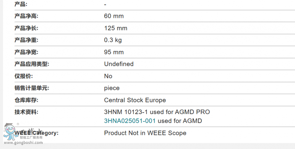The image size is (295, 149).
Task: Select the 3HNM 10123-1 used for AGMD PRO text
Action: (x=157, y=112)
